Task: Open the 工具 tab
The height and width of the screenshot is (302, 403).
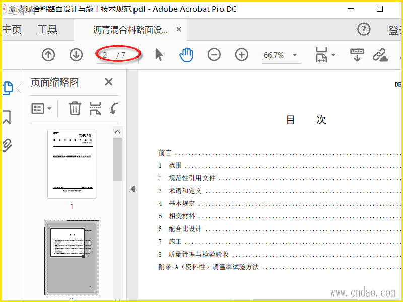Action: (x=47, y=30)
